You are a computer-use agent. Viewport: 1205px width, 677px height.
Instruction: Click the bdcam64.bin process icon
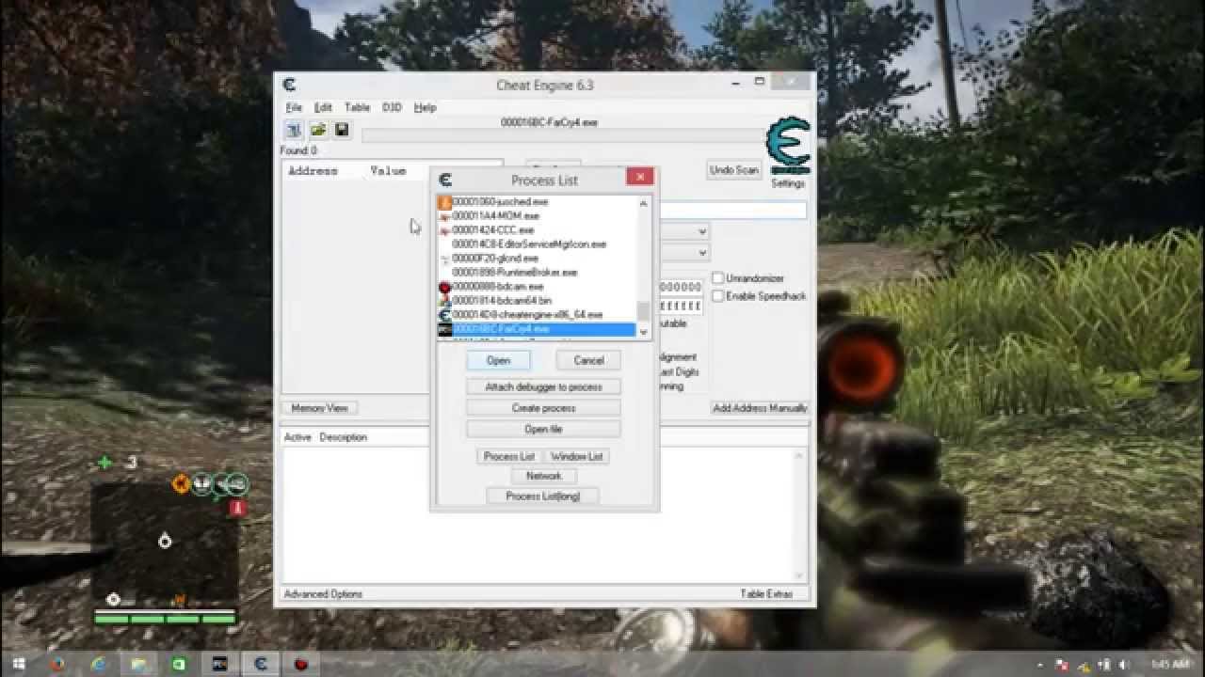pos(445,301)
